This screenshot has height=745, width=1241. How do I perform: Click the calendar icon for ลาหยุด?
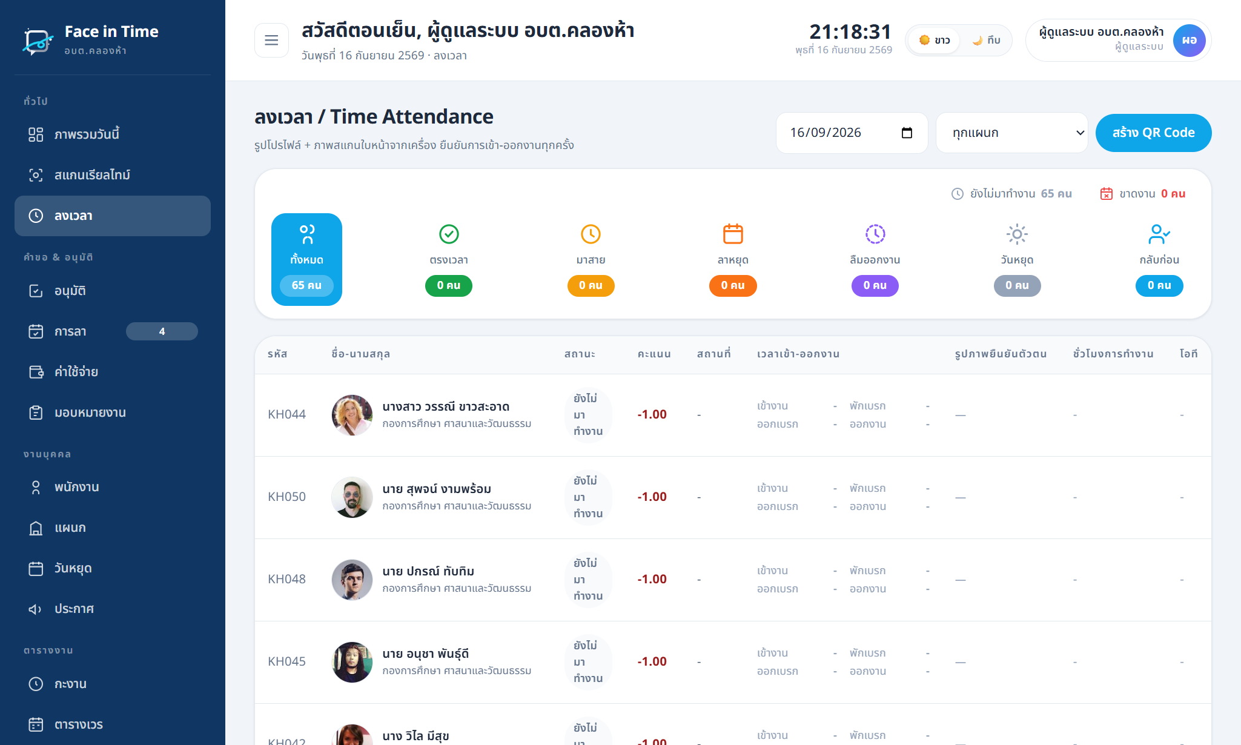[x=733, y=234]
